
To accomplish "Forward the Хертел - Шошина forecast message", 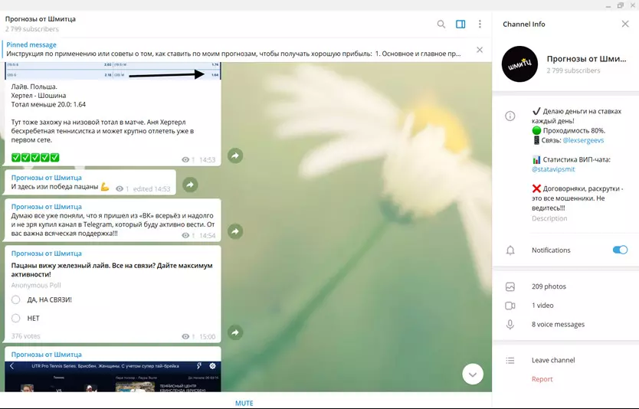I will pyautogui.click(x=235, y=155).
